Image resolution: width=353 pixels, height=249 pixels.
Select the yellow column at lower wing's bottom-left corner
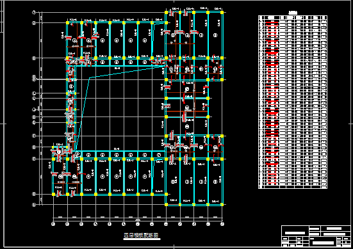coord(54,194)
